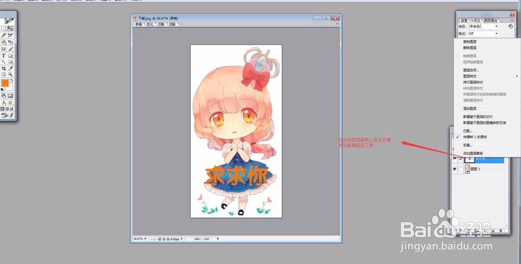
Task: Switch to the 原稿 tab
Action: coord(138,24)
